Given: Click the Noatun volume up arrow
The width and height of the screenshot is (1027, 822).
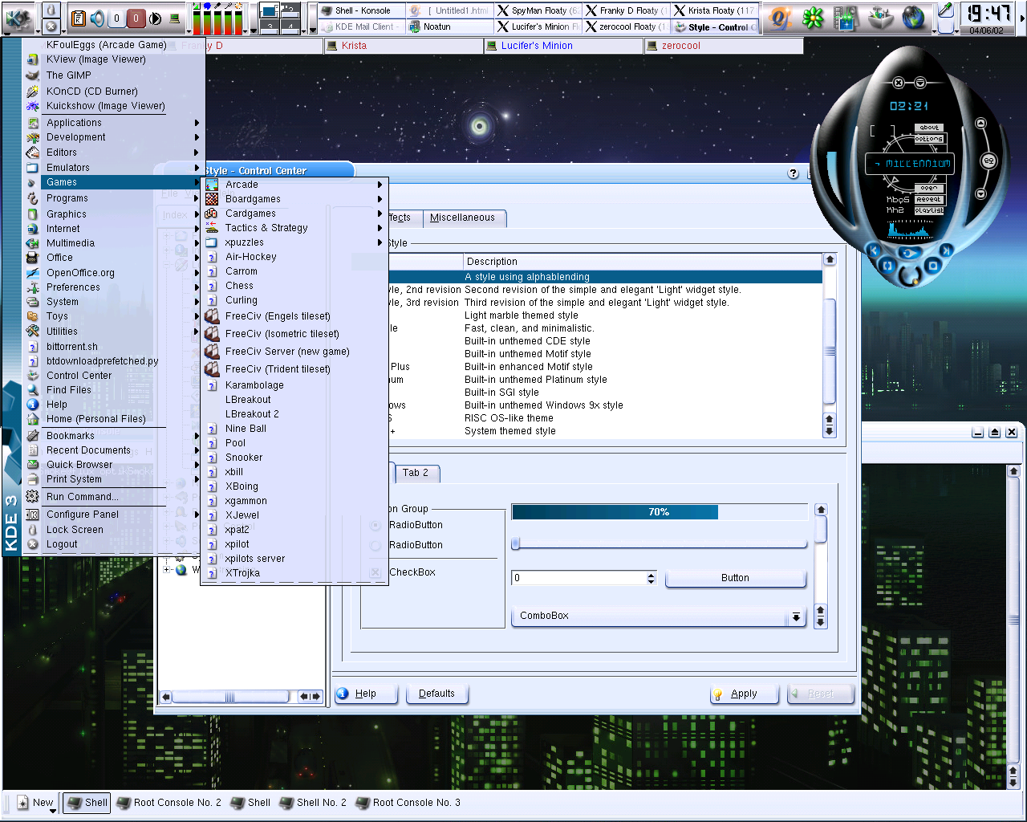Looking at the screenshot, I should [x=980, y=124].
